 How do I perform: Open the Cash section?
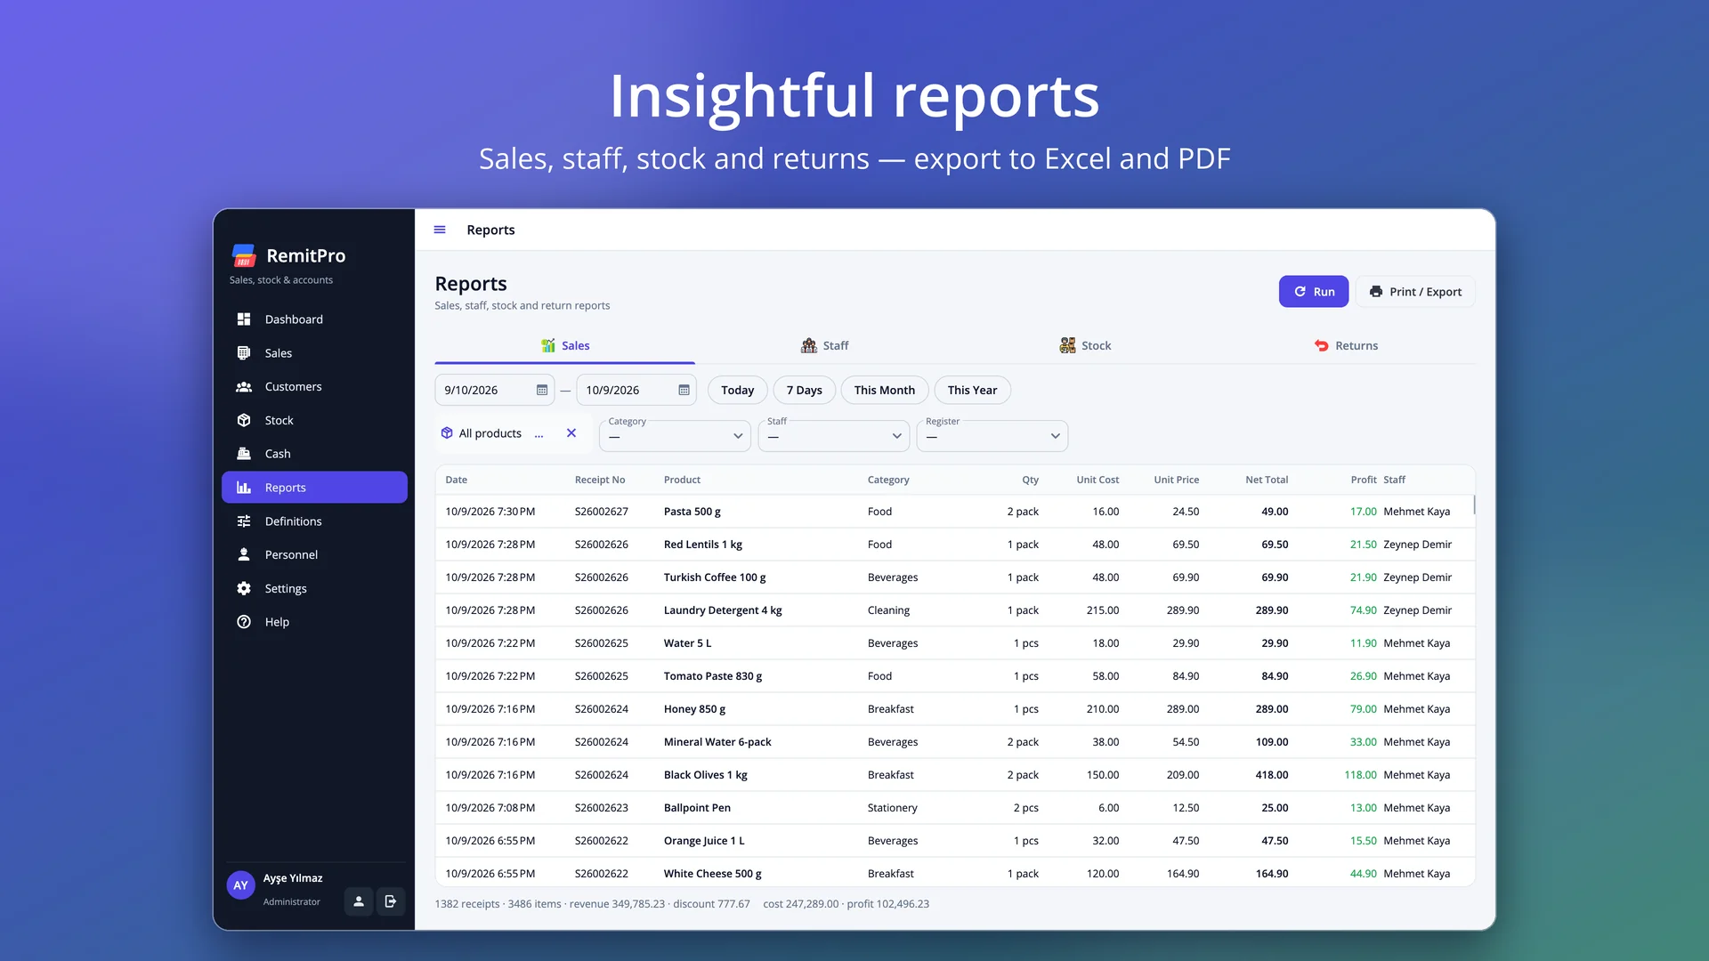click(x=314, y=454)
